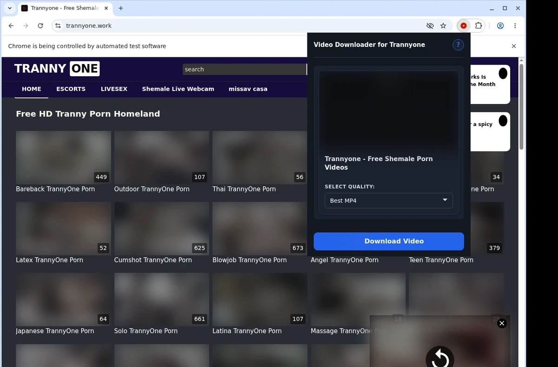Open the Japanese category link
Image resolution: width=558 pixels, height=367 pixels.
[55, 331]
